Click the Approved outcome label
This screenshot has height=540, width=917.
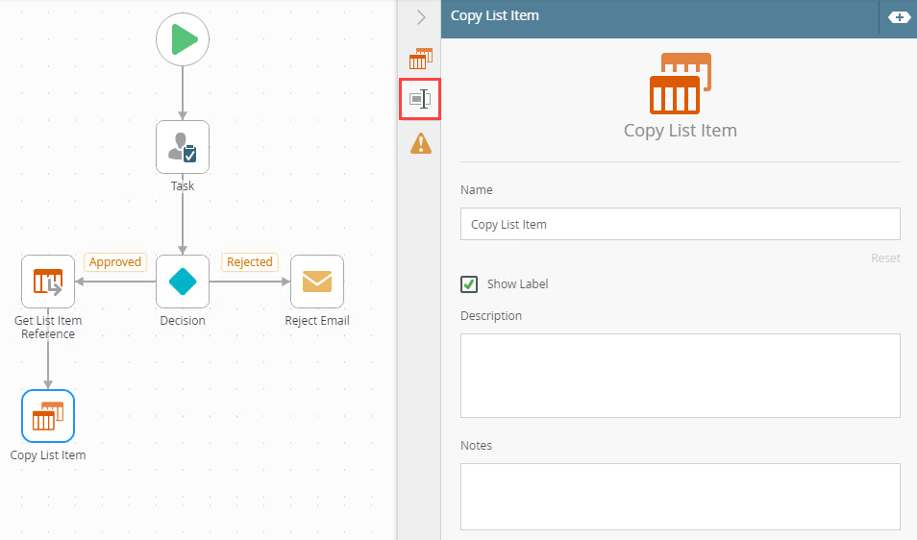click(x=115, y=262)
